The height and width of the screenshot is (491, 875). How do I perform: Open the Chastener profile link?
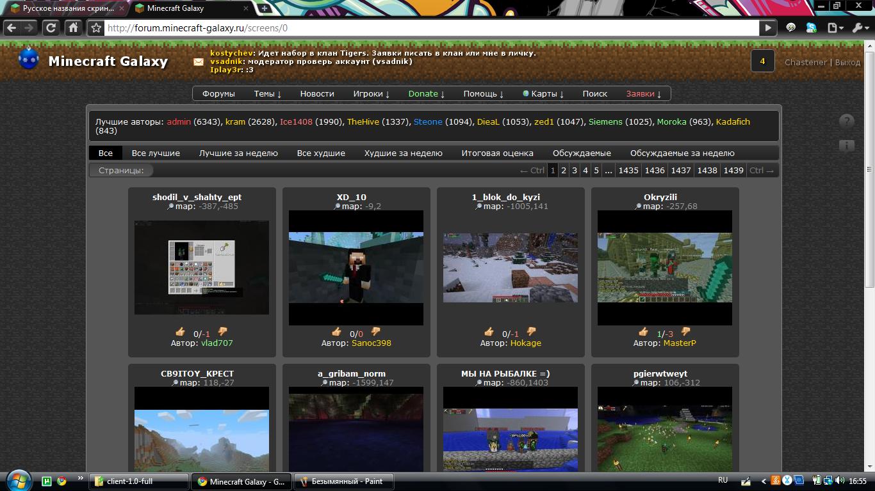click(x=806, y=62)
